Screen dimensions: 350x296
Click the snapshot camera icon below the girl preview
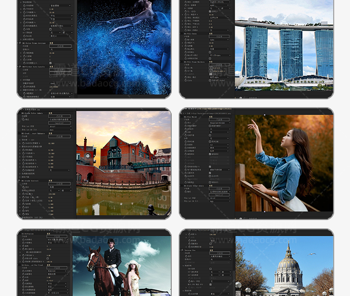pyautogui.click(x=241, y=218)
